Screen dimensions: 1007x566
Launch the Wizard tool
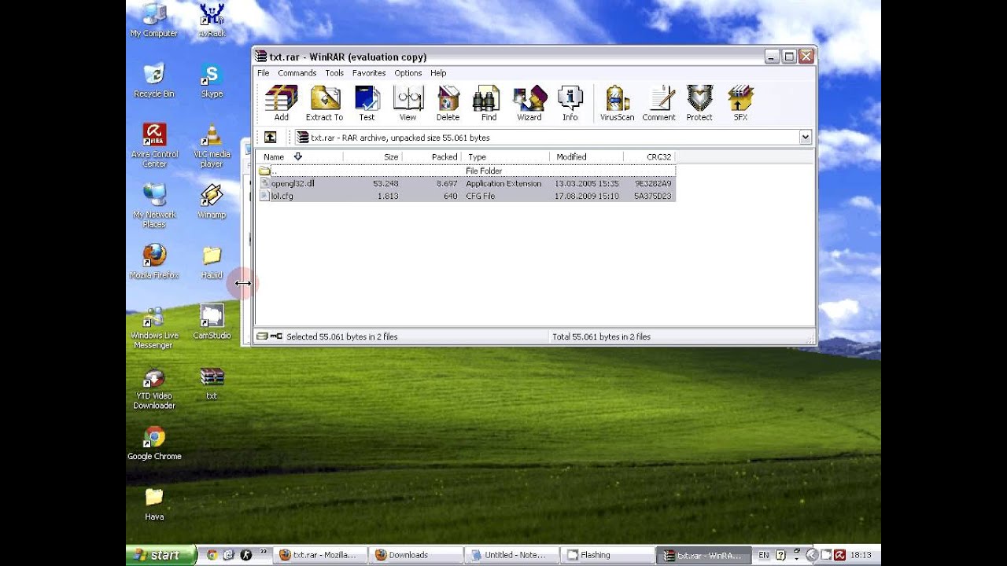tap(529, 103)
